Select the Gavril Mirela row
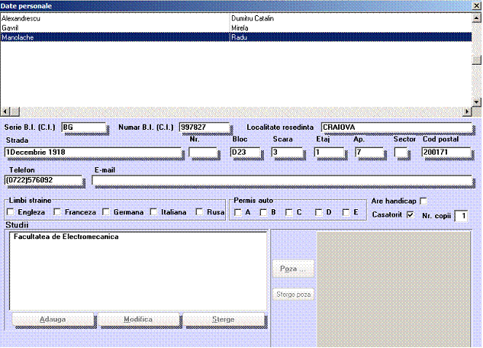Screen dimensions: 483x348 point(114,27)
